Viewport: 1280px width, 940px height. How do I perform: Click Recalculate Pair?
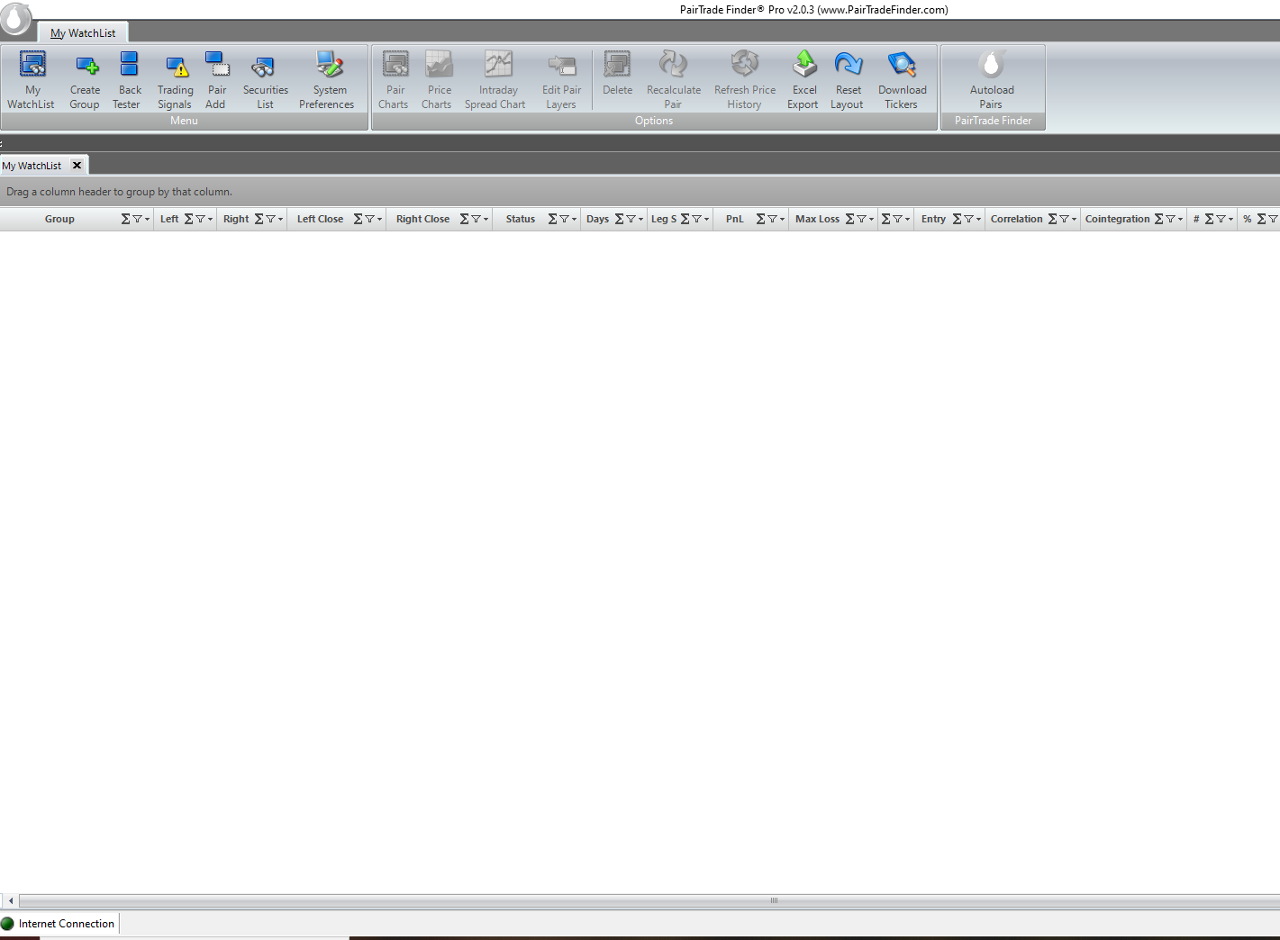click(x=673, y=79)
